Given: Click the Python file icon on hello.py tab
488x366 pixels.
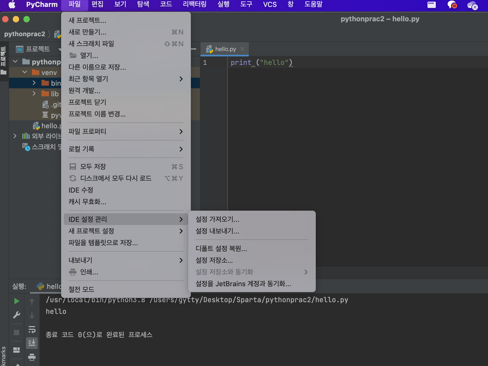Looking at the screenshot, I should click(210, 49).
